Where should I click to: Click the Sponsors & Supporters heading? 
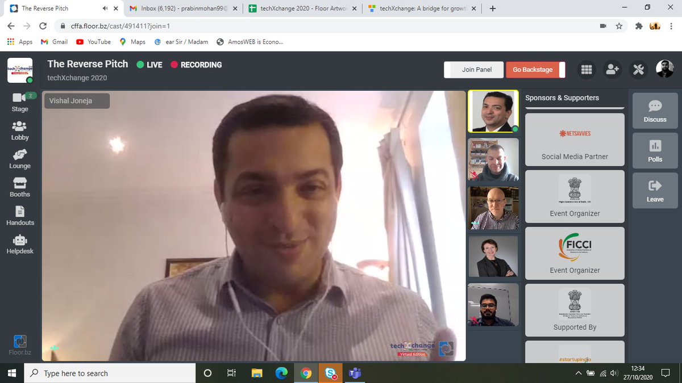point(562,98)
